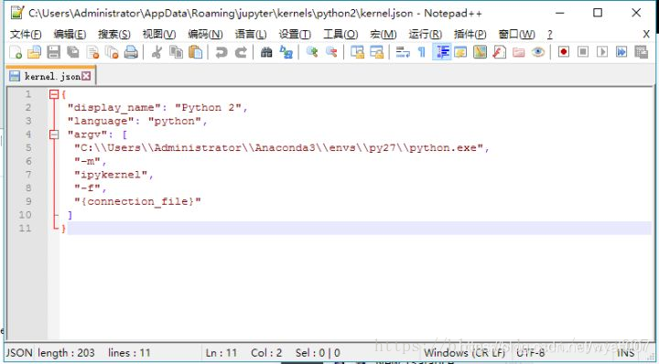Screen dimensions: 659x364
Task: Run macro multiple times icon
Action: [621, 52]
